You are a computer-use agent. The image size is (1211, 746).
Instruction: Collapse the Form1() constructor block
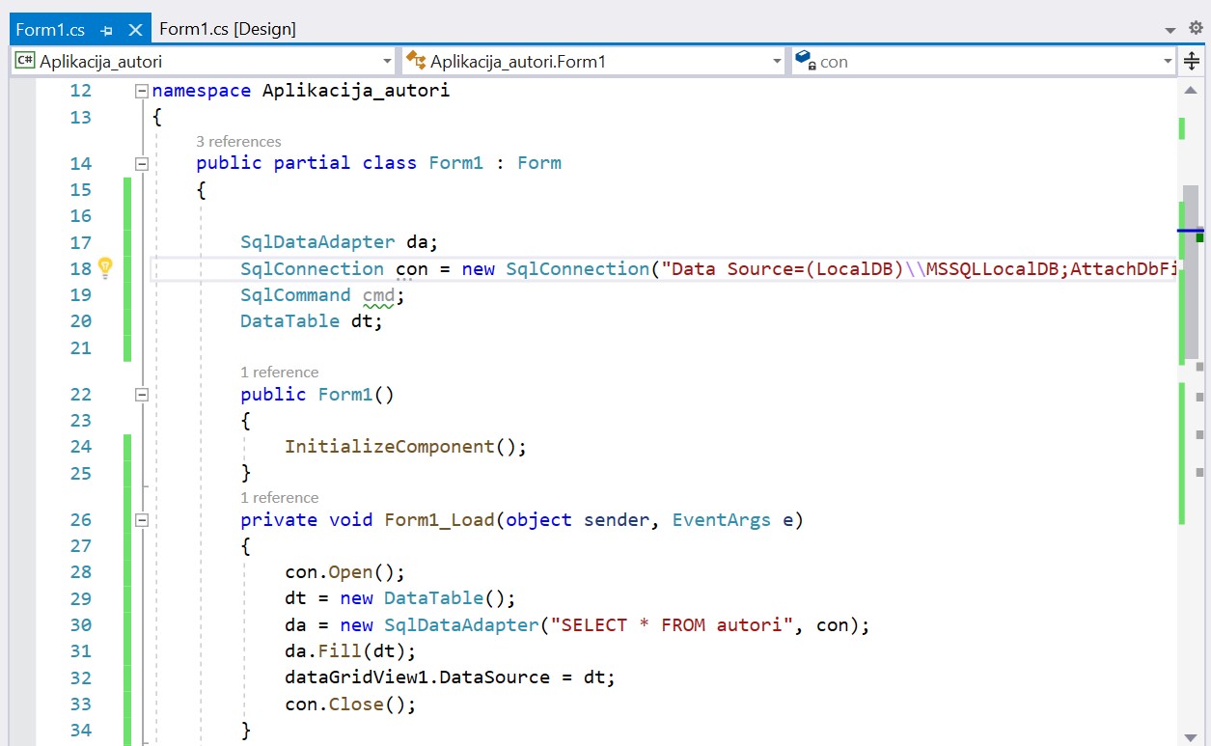[x=142, y=394]
